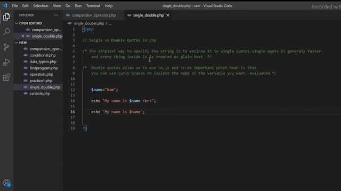Open variable.php in the explorer
Image resolution: width=341 pixels, height=191 pixels.
tap(40, 93)
